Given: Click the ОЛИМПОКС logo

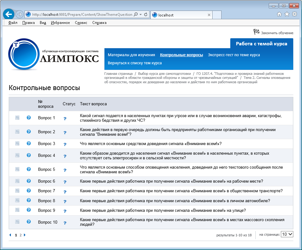Looking at the screenshot, I should 53,54.
